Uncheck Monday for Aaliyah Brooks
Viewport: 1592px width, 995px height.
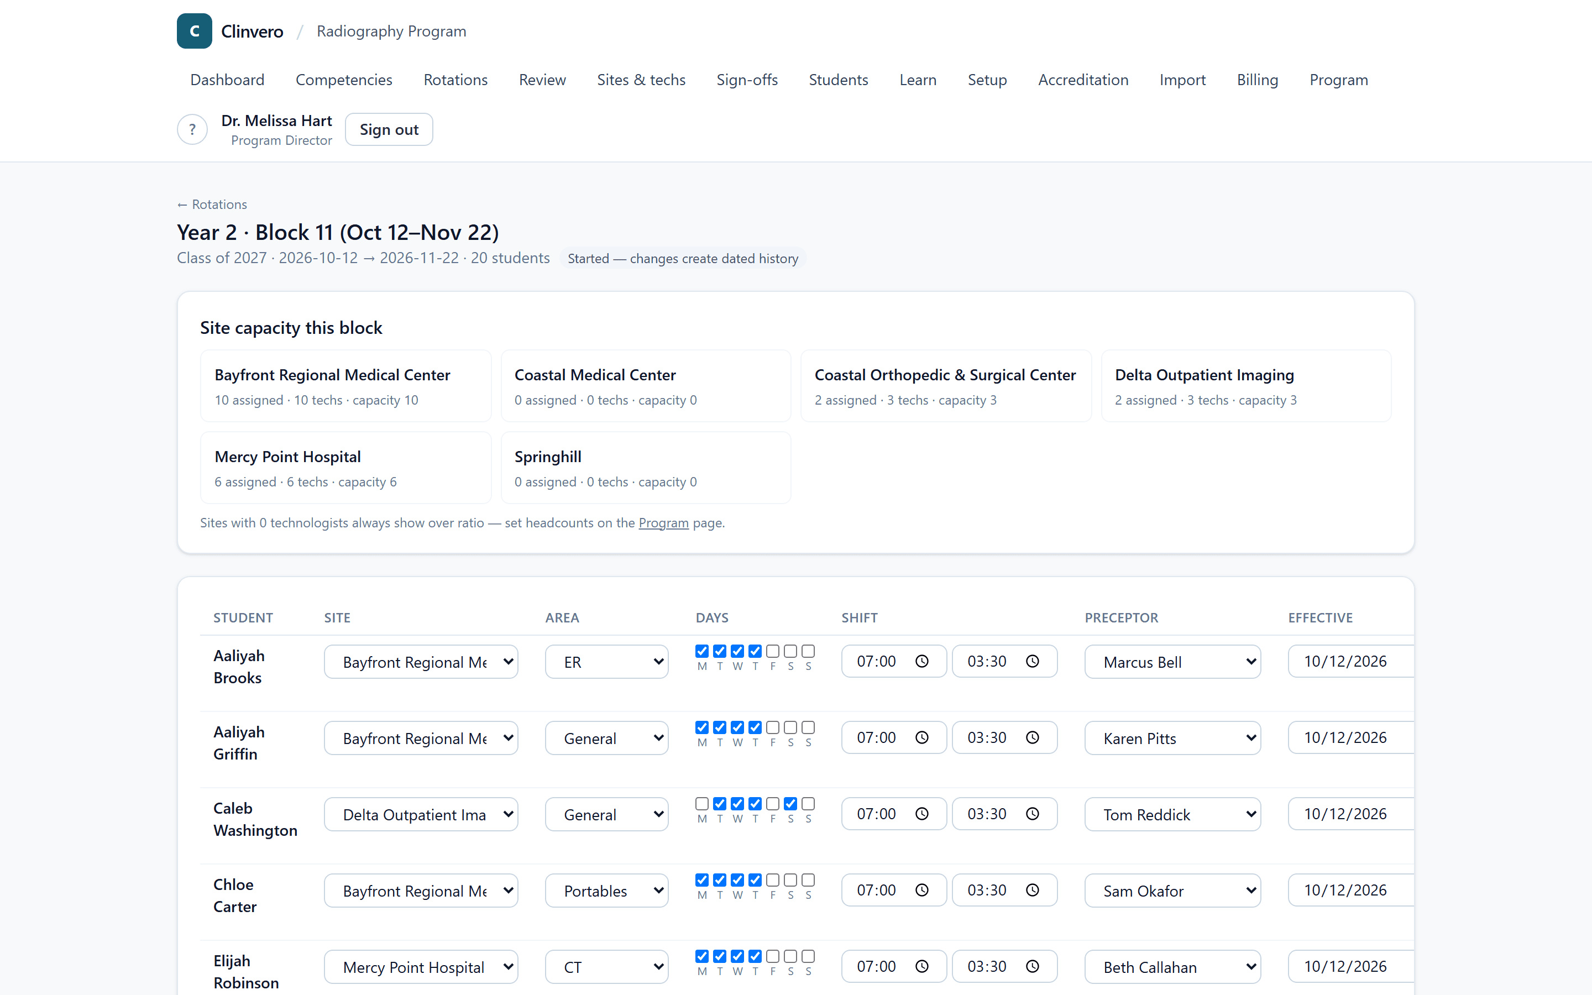coord(702,651)
